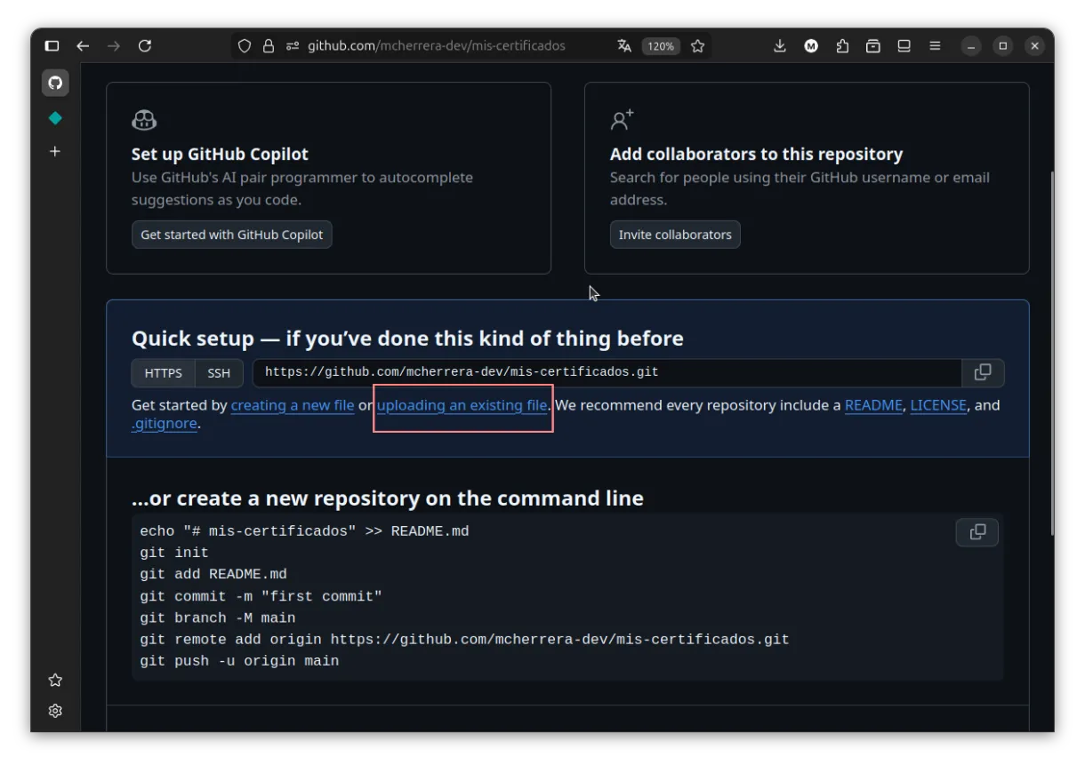The image size is (1085, 765).
Task: Click the teal diamond sidebar tab
Action: pyautogui.click(x=55, y=118)
